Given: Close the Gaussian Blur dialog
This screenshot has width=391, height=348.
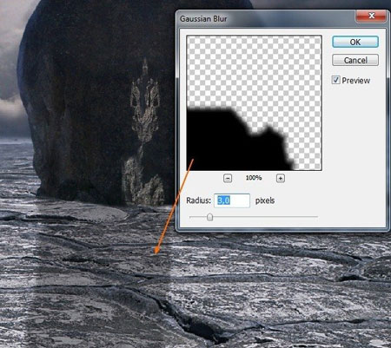Looking at the screenshot, I should [371, 16].
